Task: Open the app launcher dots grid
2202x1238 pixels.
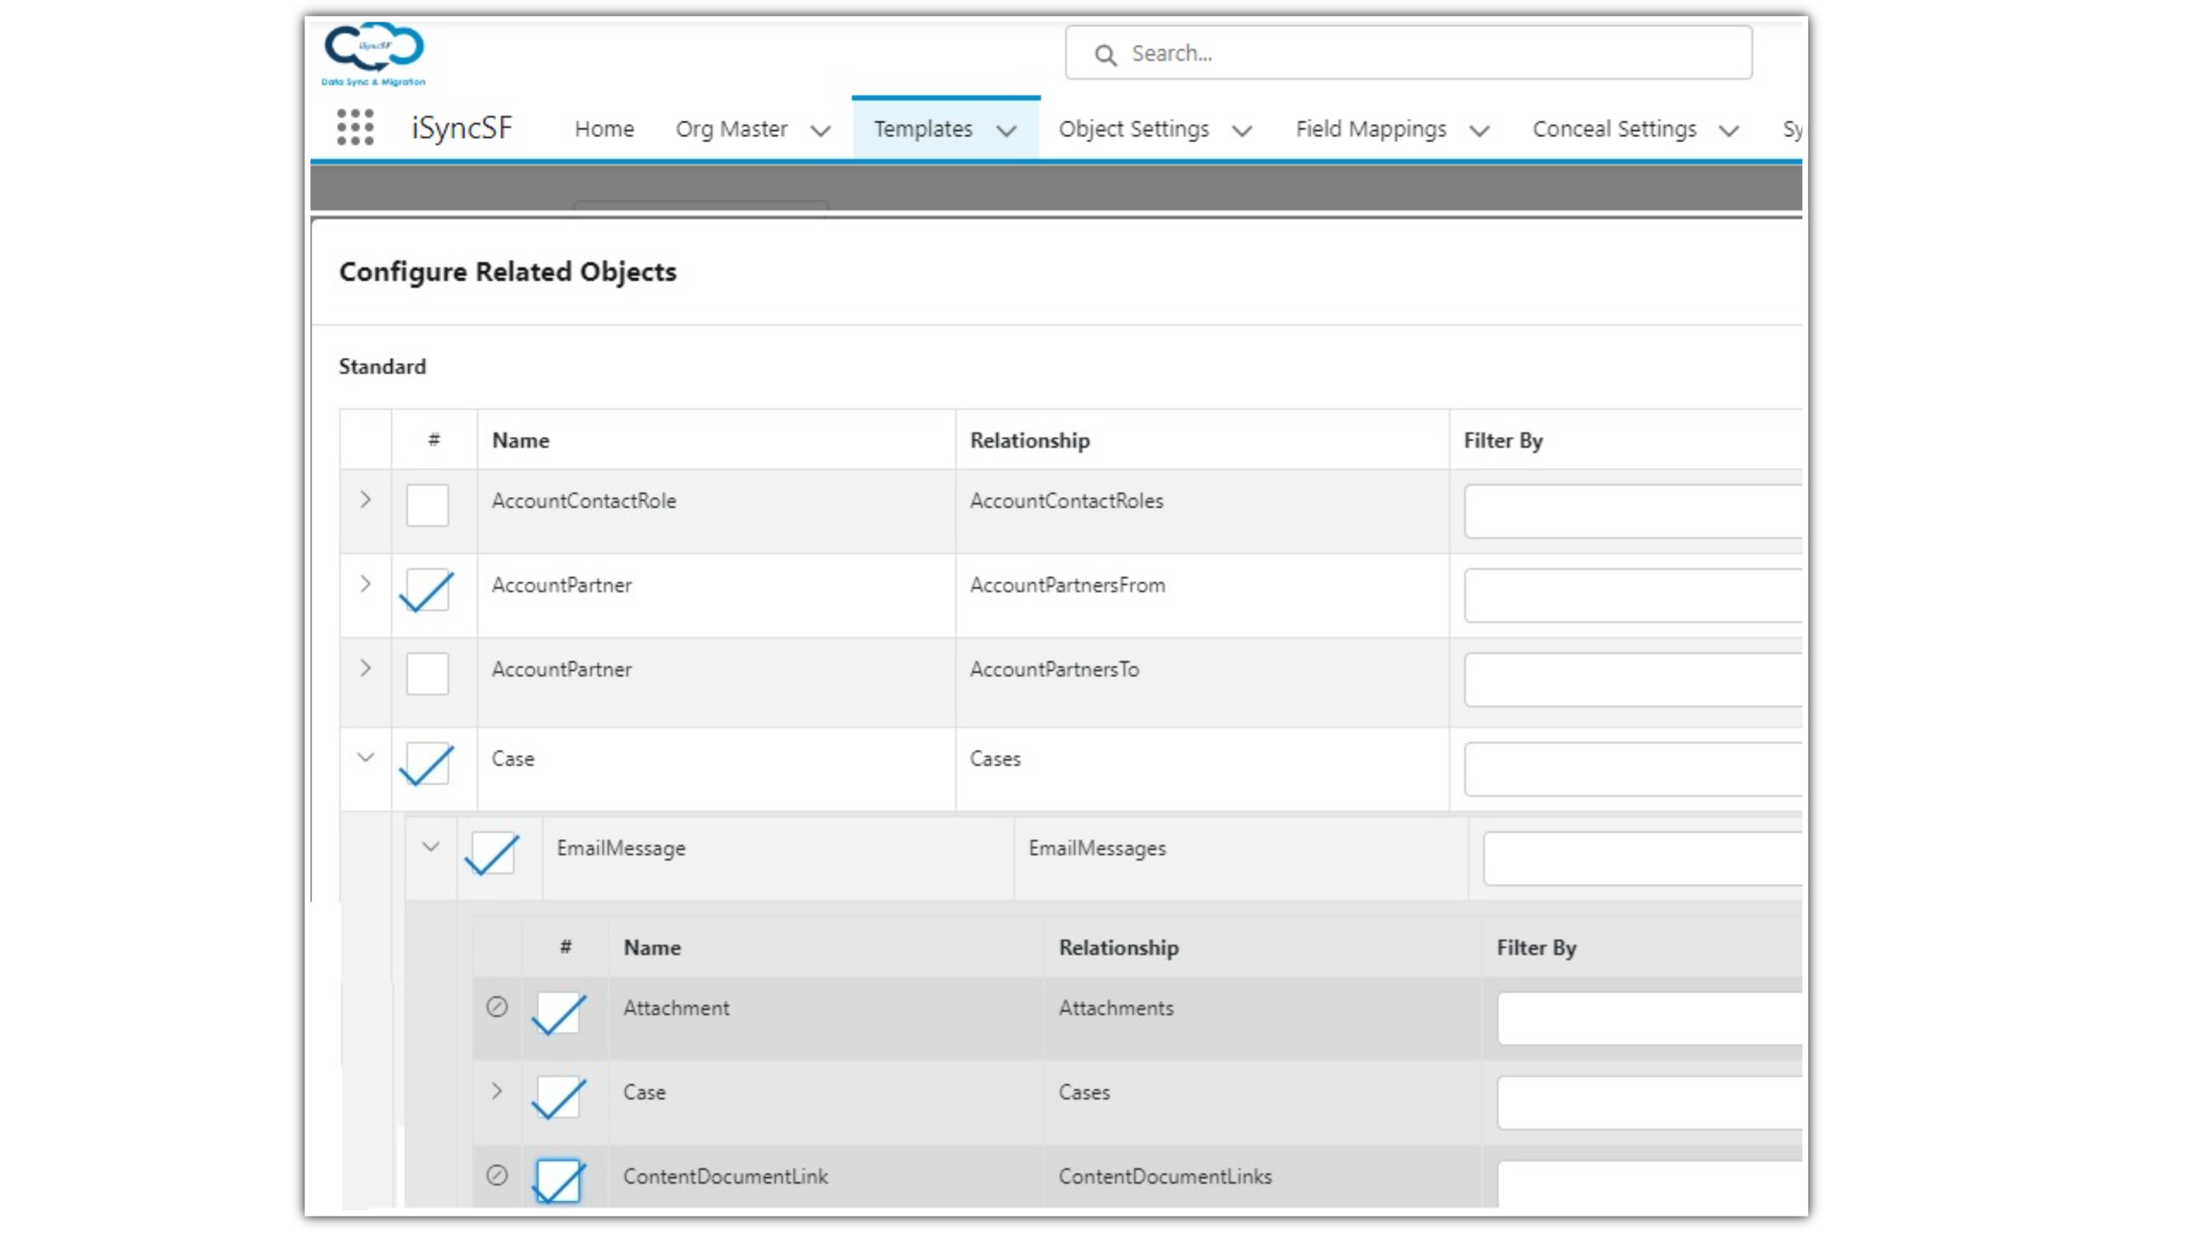Action: pyautogui.click(x=354, y=127)
